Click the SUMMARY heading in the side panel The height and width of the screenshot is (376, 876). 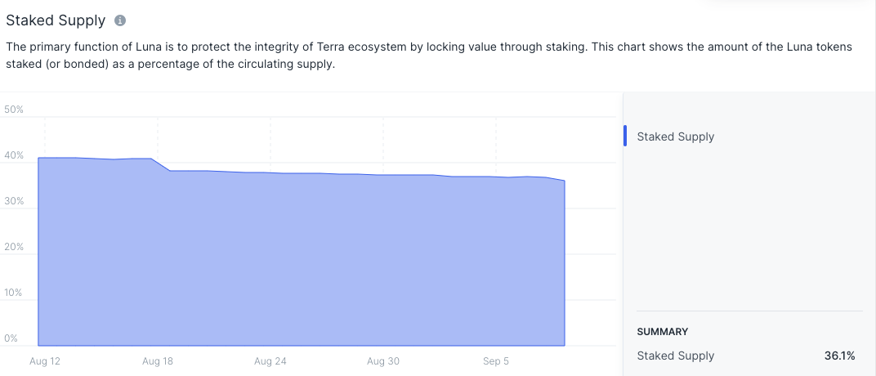[663, 332]
